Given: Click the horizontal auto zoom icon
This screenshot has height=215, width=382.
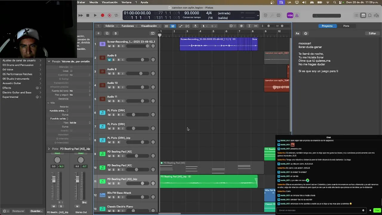Looking at the screenshot, I should point(256,26).
